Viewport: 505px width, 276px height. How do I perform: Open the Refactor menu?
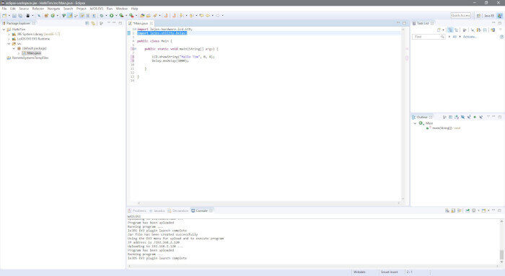[x=38, y=9]
